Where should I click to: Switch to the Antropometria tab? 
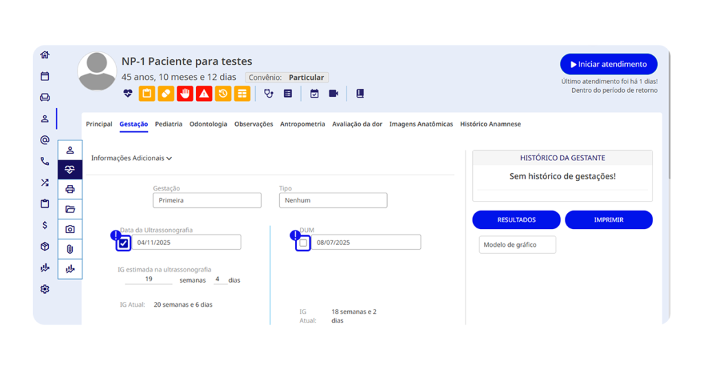point(302,124)
